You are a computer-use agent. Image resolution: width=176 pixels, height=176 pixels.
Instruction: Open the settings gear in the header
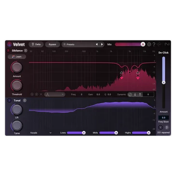pos(149,44)
